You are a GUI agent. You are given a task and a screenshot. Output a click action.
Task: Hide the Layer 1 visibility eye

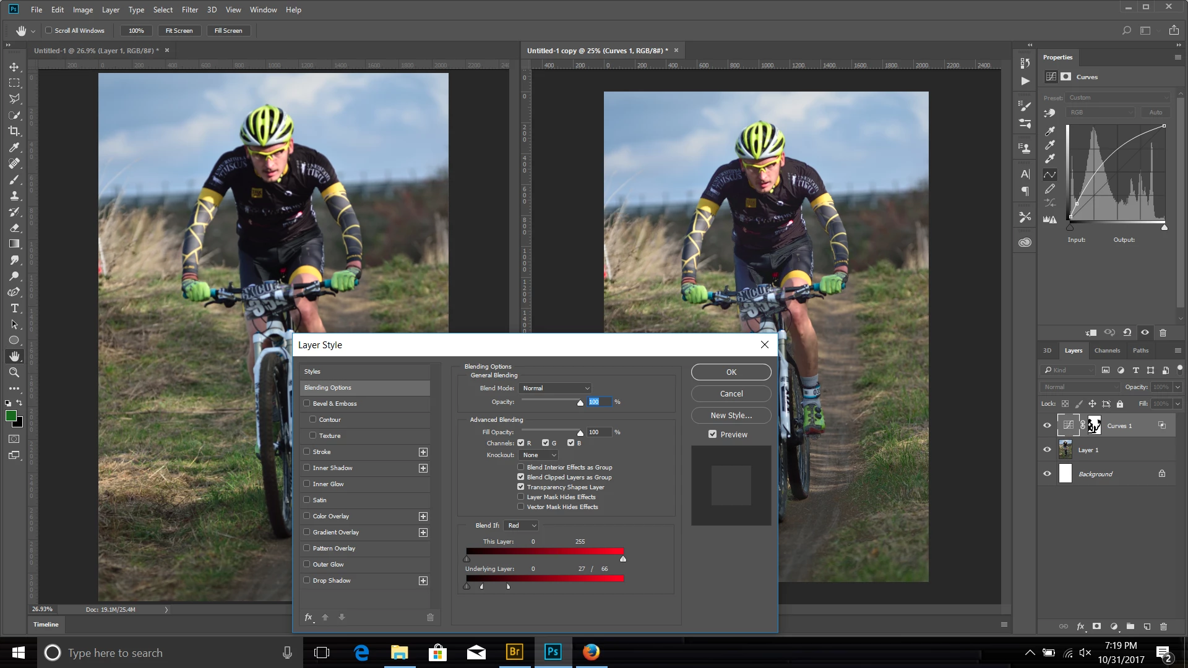click(1047, 450)
